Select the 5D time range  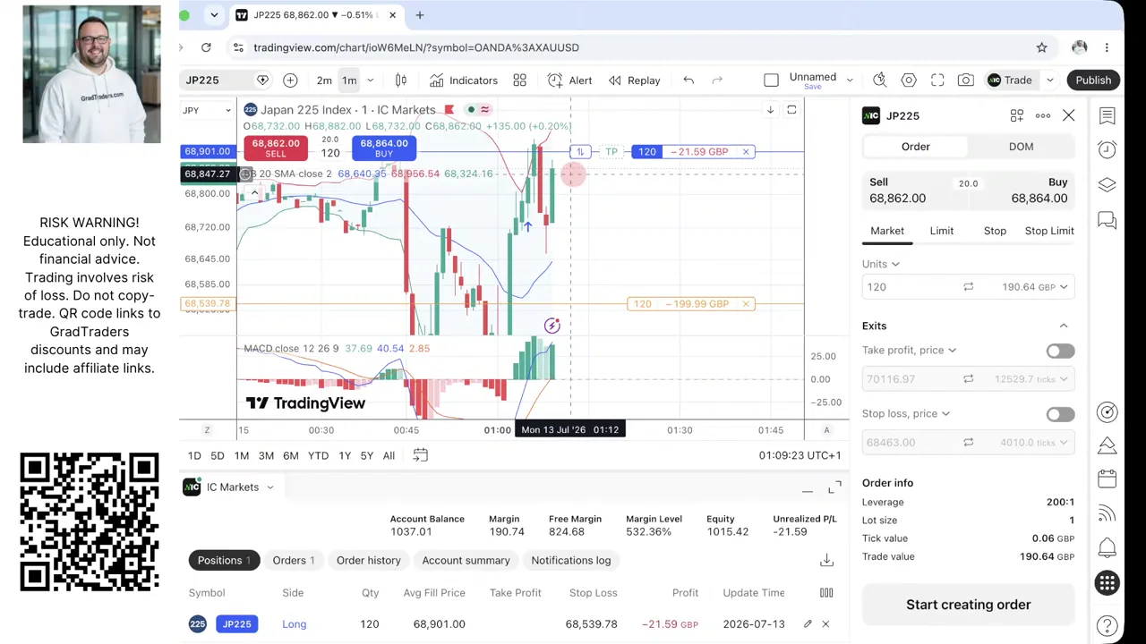click(218, 455)
